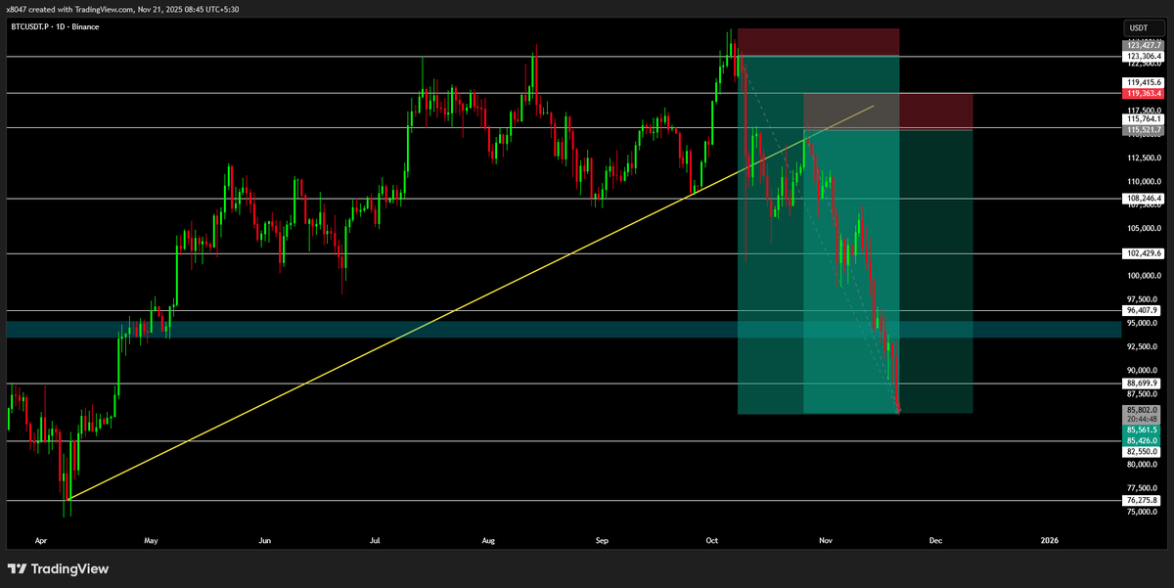The image size is (1174, 588).
Task: Click the 97,500.0 axis tick
Action: [x=1144, y=299]
